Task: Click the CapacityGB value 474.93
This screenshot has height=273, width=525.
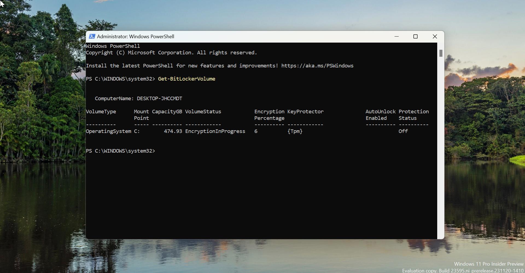Action: coord(173,131)
